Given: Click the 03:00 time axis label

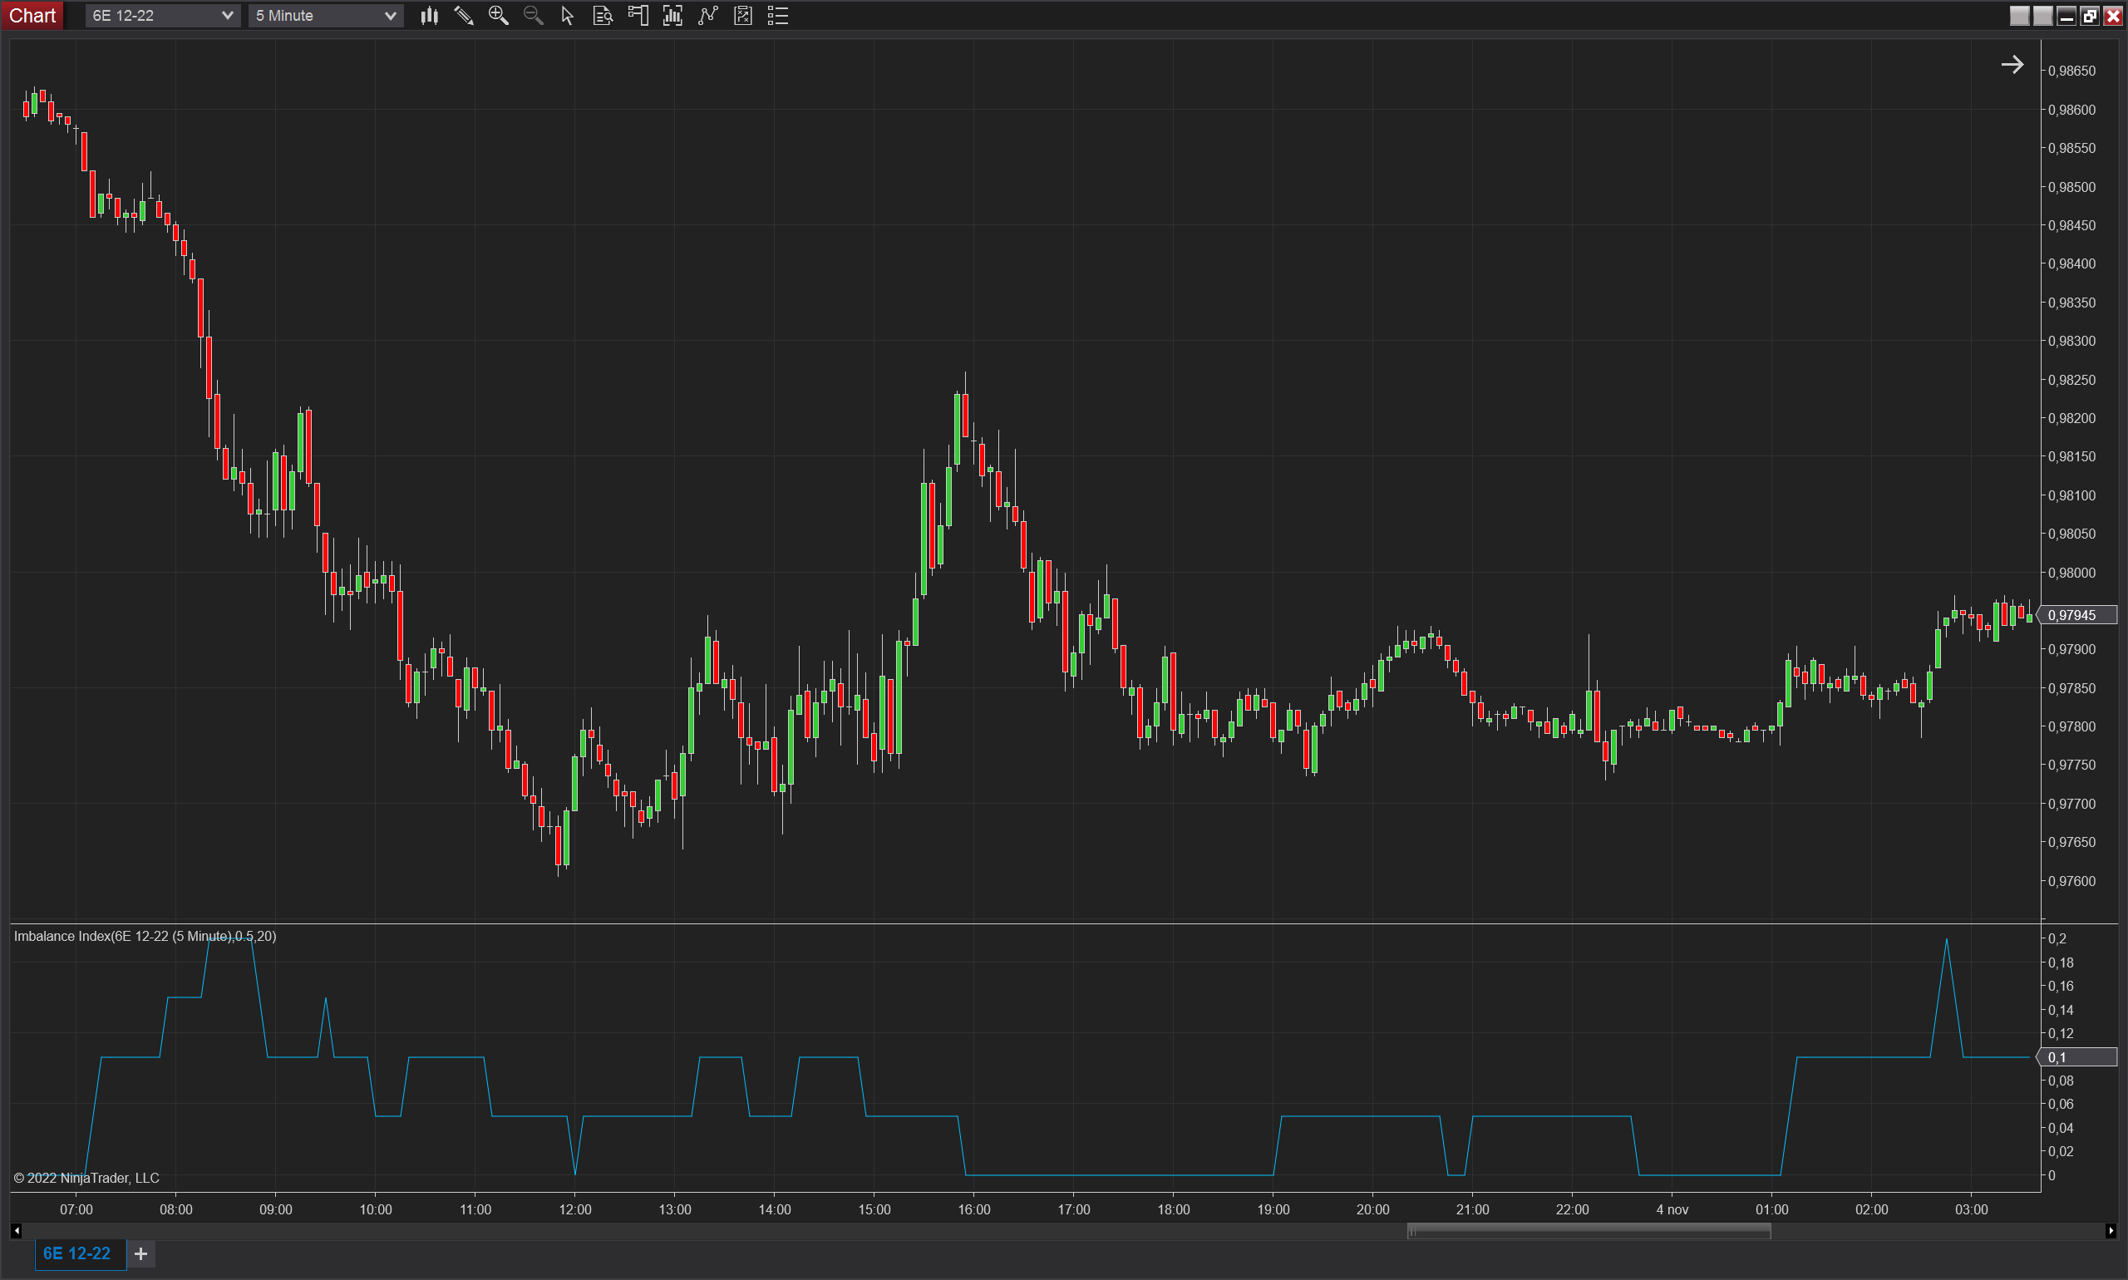Looking at the screenshot, I should click(x=1971, y=1209).
